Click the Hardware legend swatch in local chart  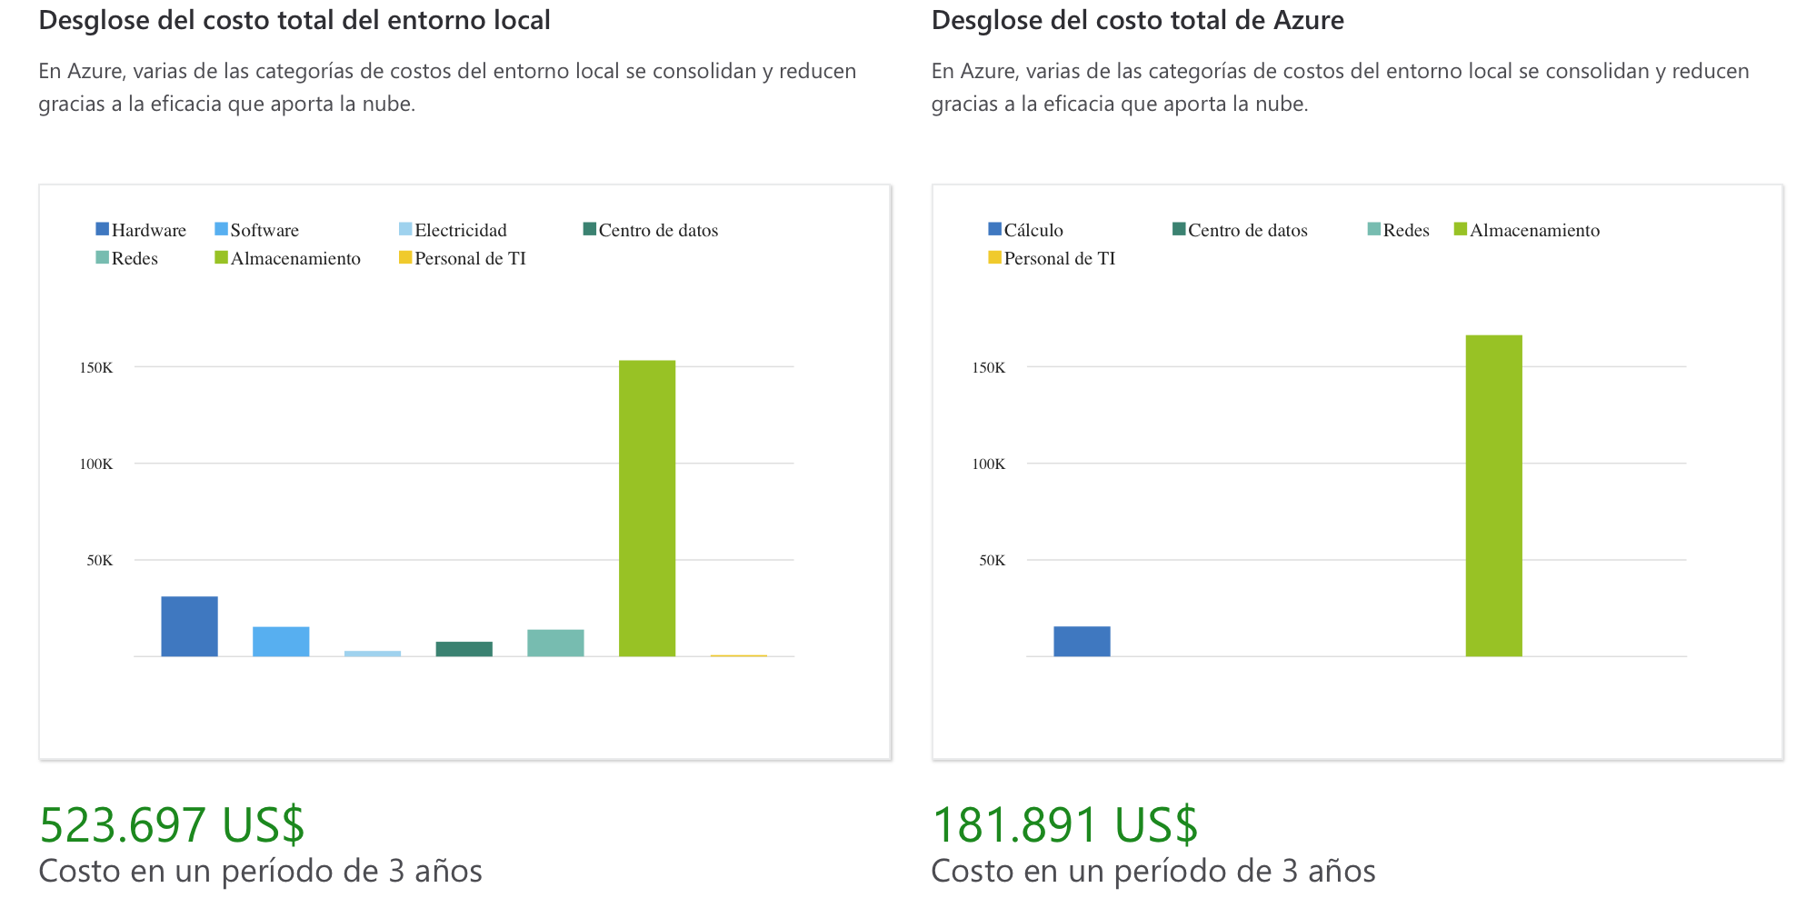point(102,229)
